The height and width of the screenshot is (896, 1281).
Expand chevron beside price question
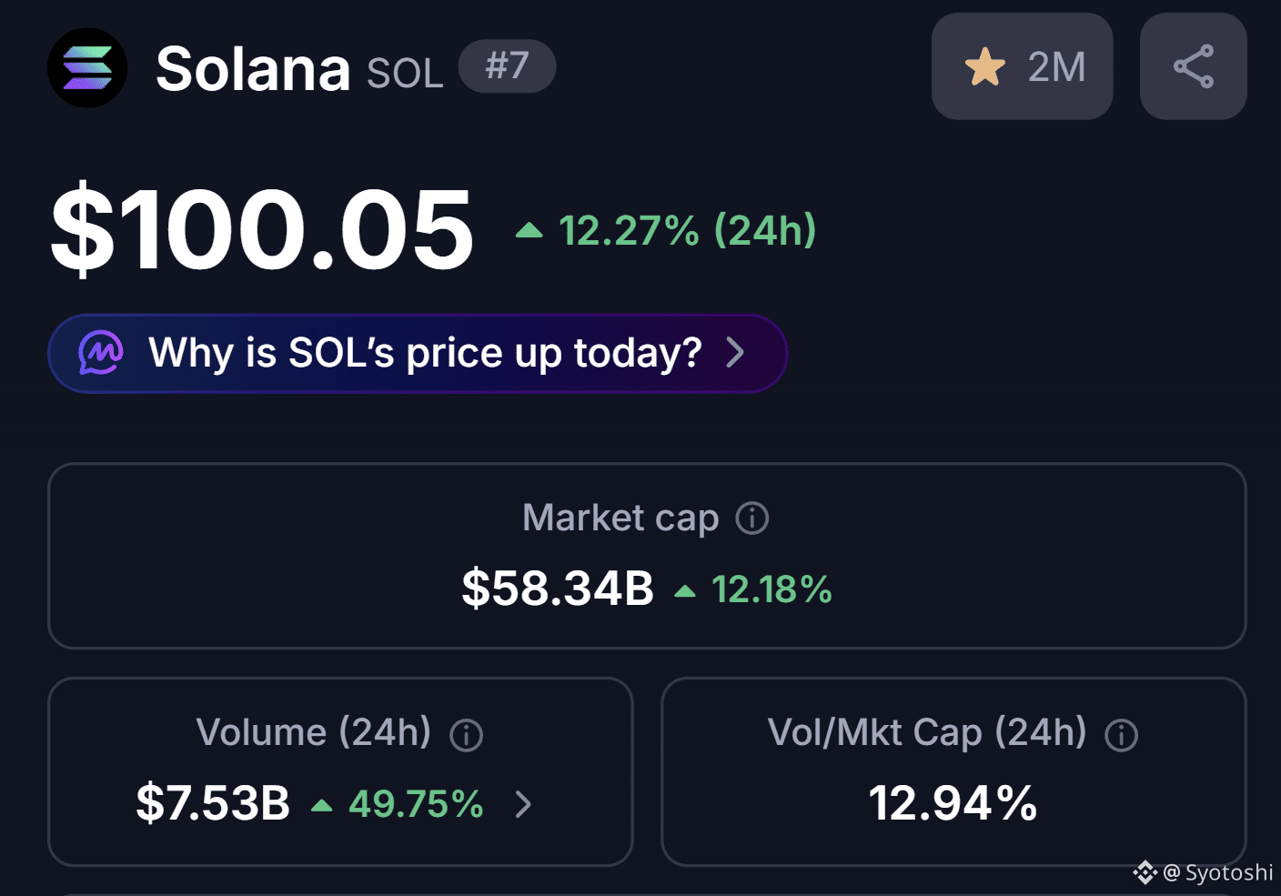(735, 353)
